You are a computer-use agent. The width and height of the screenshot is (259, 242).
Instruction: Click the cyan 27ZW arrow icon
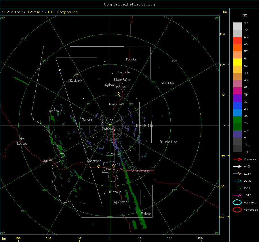point(237,181)
